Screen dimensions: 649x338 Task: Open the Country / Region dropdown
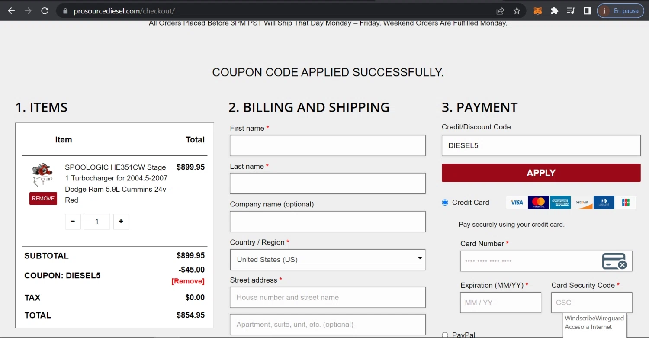pos(328,260)
